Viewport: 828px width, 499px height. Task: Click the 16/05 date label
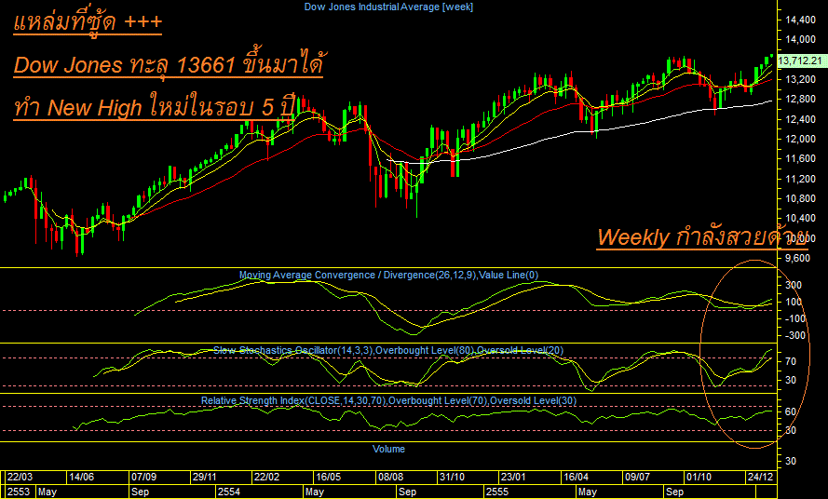point(328,478)
